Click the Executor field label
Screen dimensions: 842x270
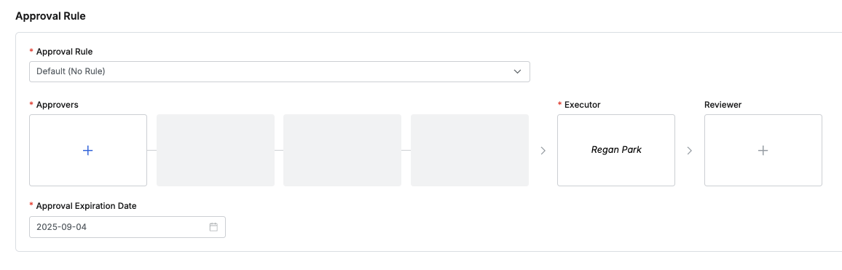(582, 105)
